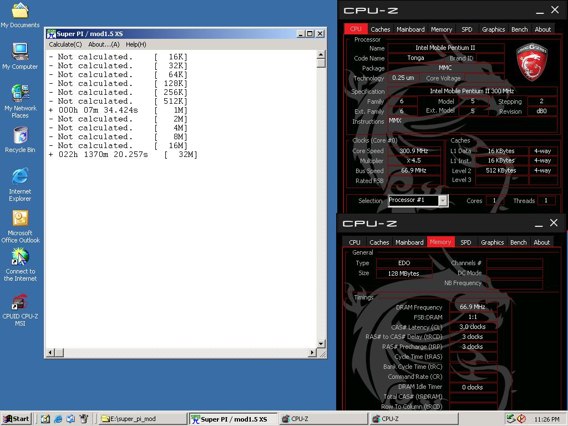Click the Super PI vertical scroll thumb
Image resolution: width=568 pixels, height=426 pixels.
pyautogui.click(x=321, y=63)
